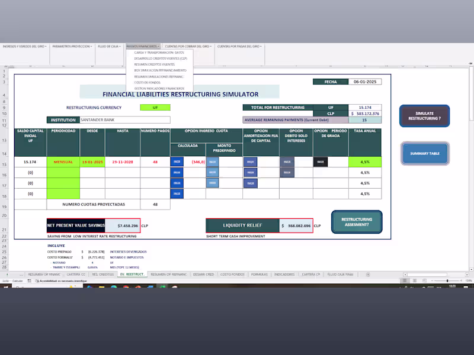
Task: Click the sheet tab scroll arrow
Action: click(x=7, y=275)
